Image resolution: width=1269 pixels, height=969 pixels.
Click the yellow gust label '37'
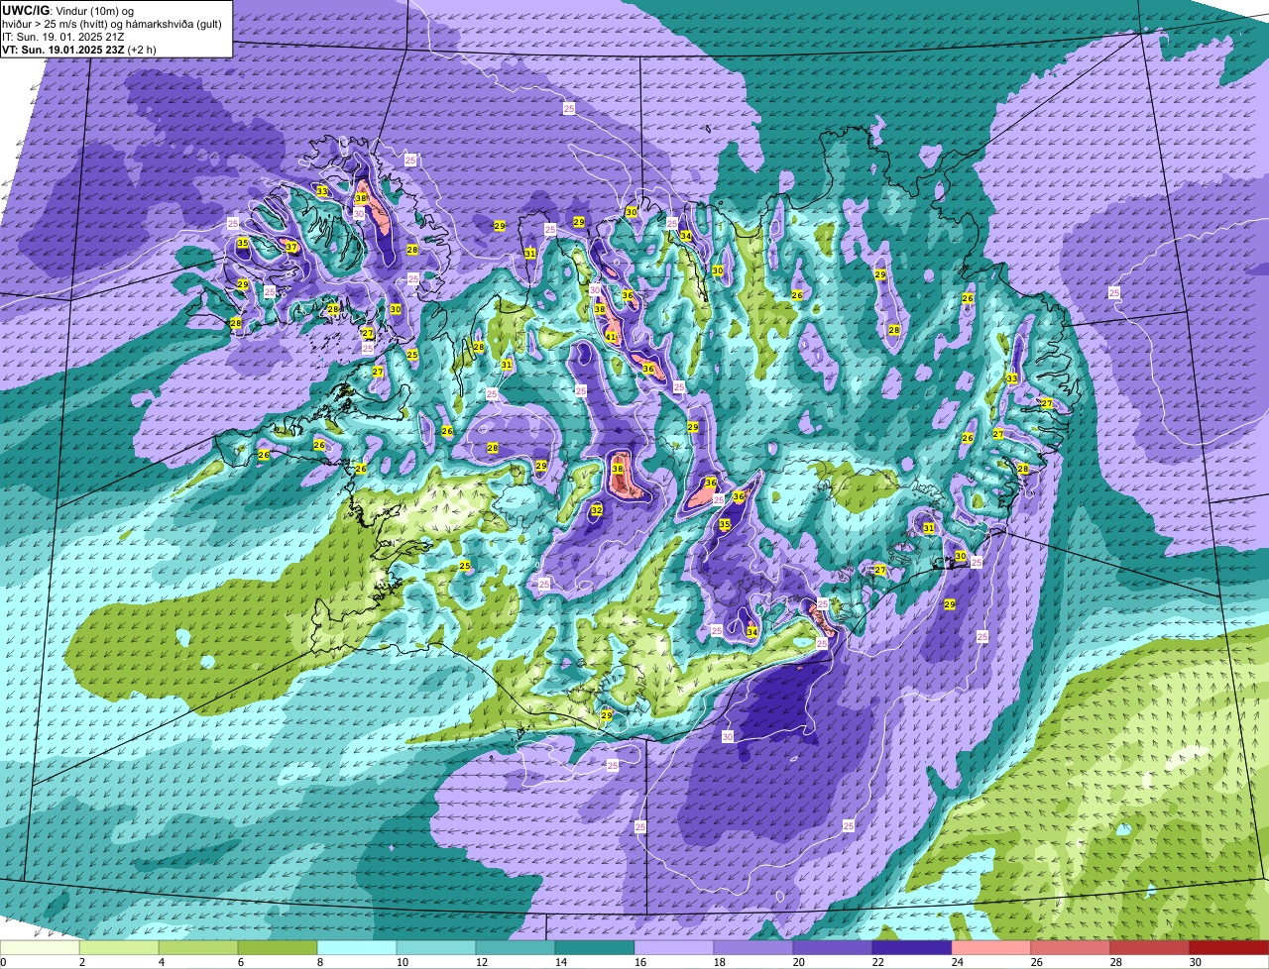point(291,247)
